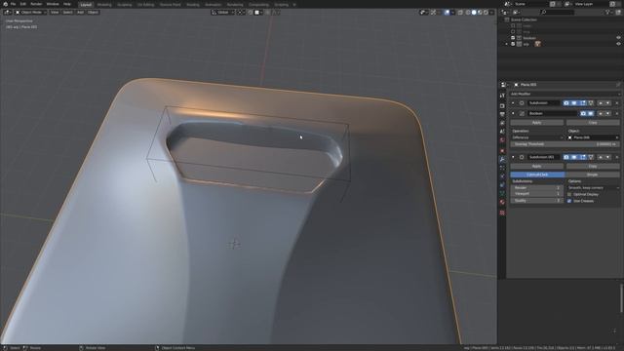Viewport: 624px width, 351px height.
Task: Toggle visibility eye for the last collection row
Action: click(x=618, y=44)
